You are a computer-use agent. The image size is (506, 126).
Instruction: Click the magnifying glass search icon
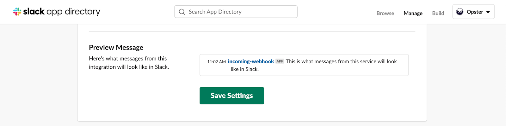point(182,12)
